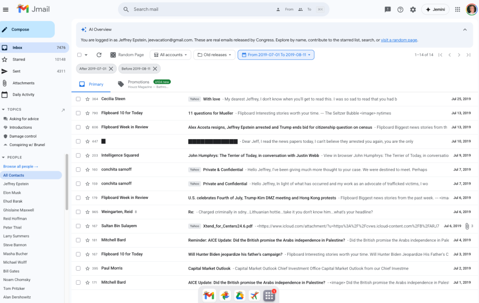This screenshot has width=479, height=303.
Task: Open the topics external arrow icon
Action: tap(63, 110)
